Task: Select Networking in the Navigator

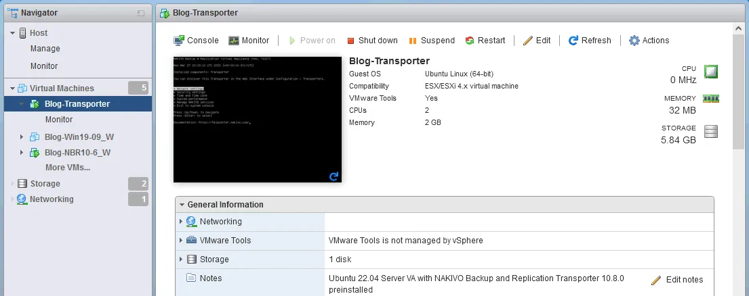Action: pos(52,199)
